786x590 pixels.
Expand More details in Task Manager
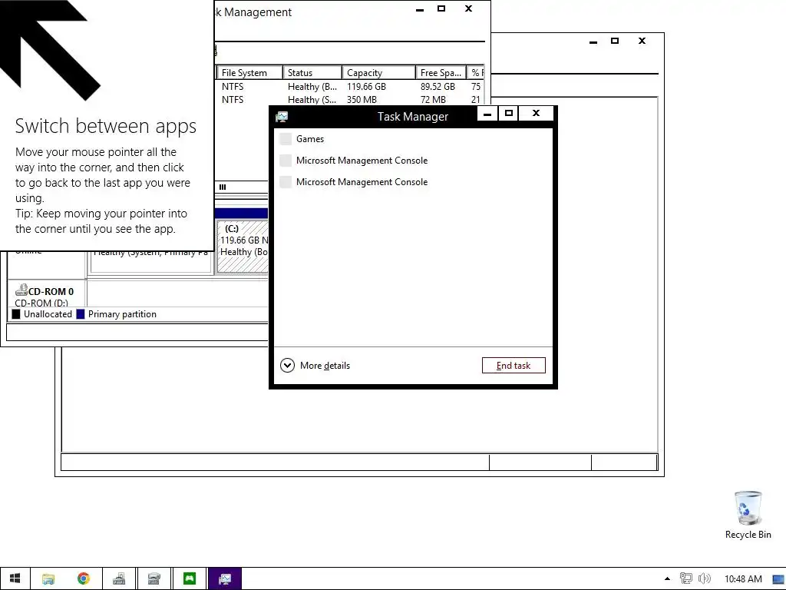(x=315, y=365)
